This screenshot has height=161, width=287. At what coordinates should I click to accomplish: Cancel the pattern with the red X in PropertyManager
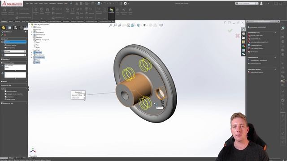point(5,35)
